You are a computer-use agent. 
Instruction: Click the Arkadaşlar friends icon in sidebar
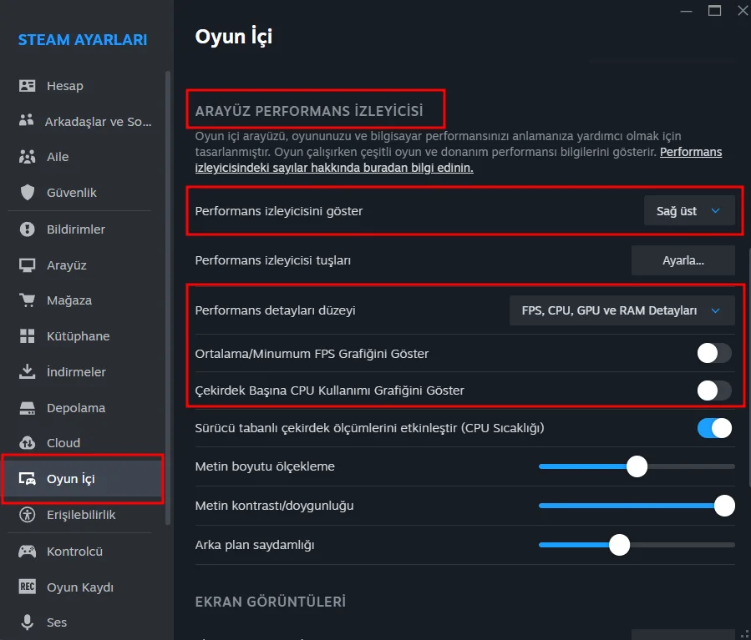pos(28,121)
